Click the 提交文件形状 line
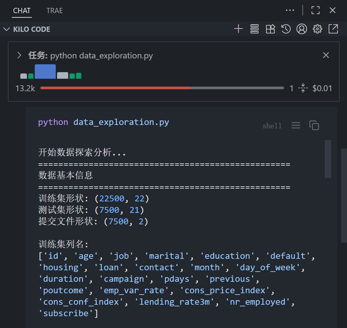347x328 pixels. pyautogui.click(x=93, y=221)
